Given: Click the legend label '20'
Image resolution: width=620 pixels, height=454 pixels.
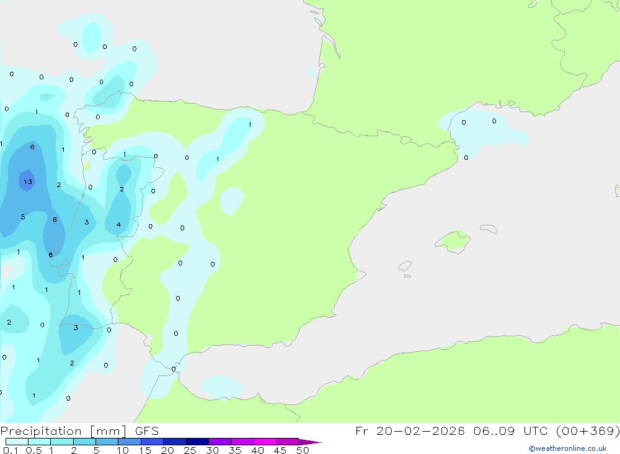Looking at the screenshot, I should tap(167, 450).
